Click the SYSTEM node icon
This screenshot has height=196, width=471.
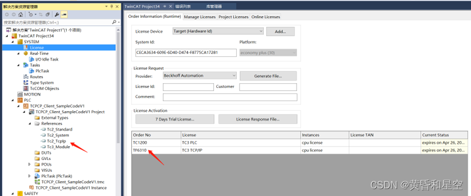(x=20, y=42)
